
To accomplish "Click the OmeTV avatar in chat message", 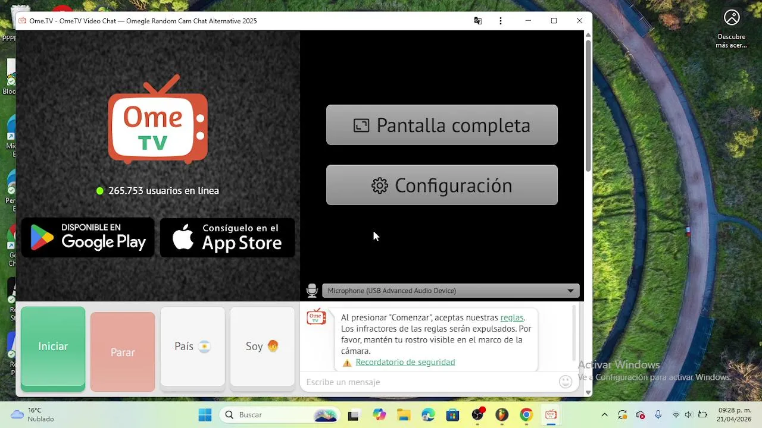I will point(316,317).
